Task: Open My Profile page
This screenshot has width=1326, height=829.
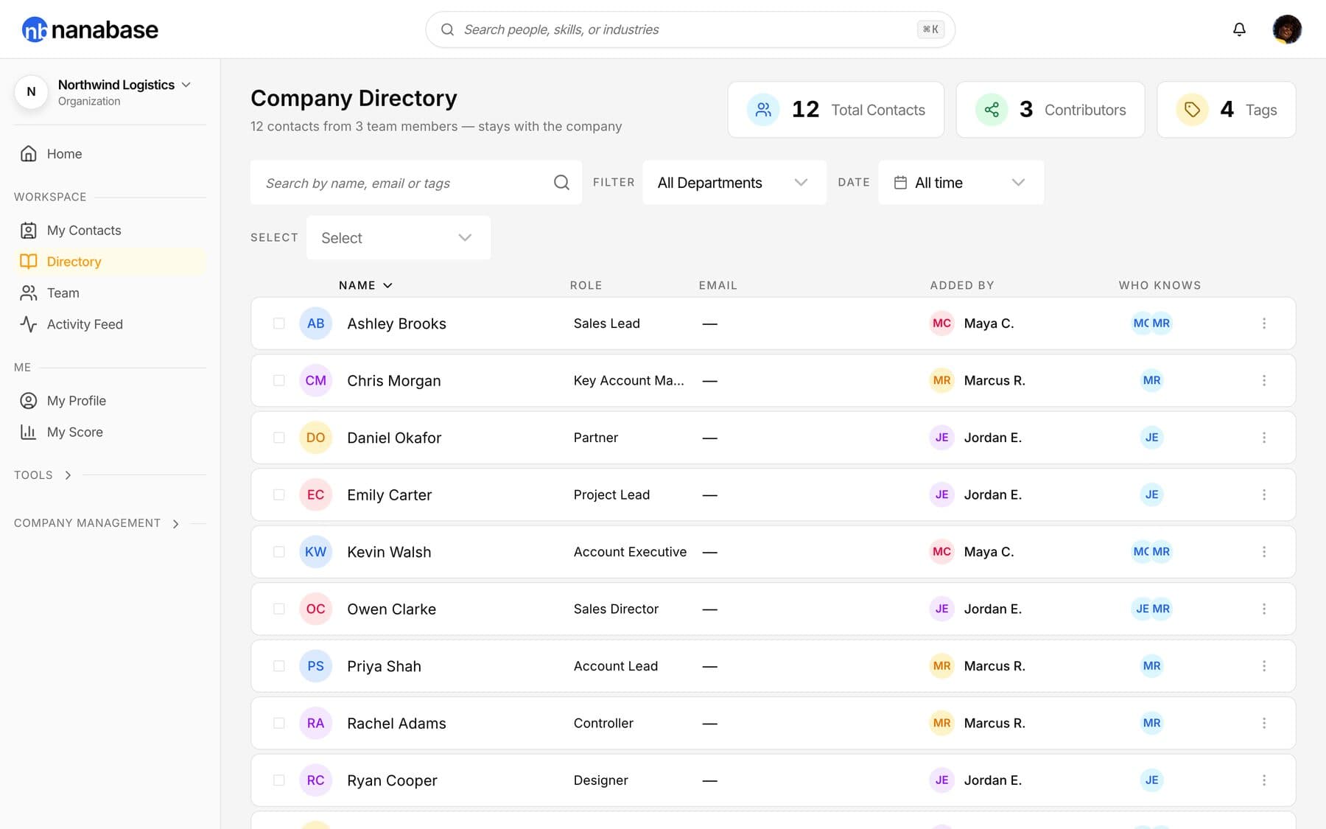Action: point(110,401)
